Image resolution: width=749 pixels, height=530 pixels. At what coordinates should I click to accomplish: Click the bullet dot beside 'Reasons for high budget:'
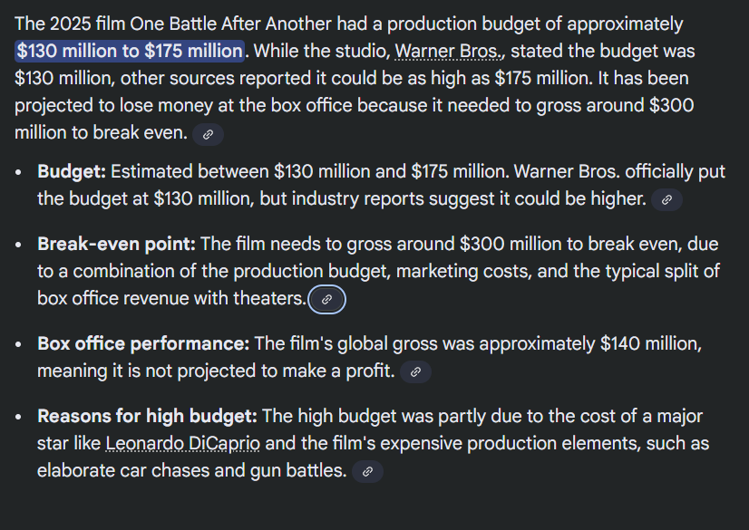point(19,417)
